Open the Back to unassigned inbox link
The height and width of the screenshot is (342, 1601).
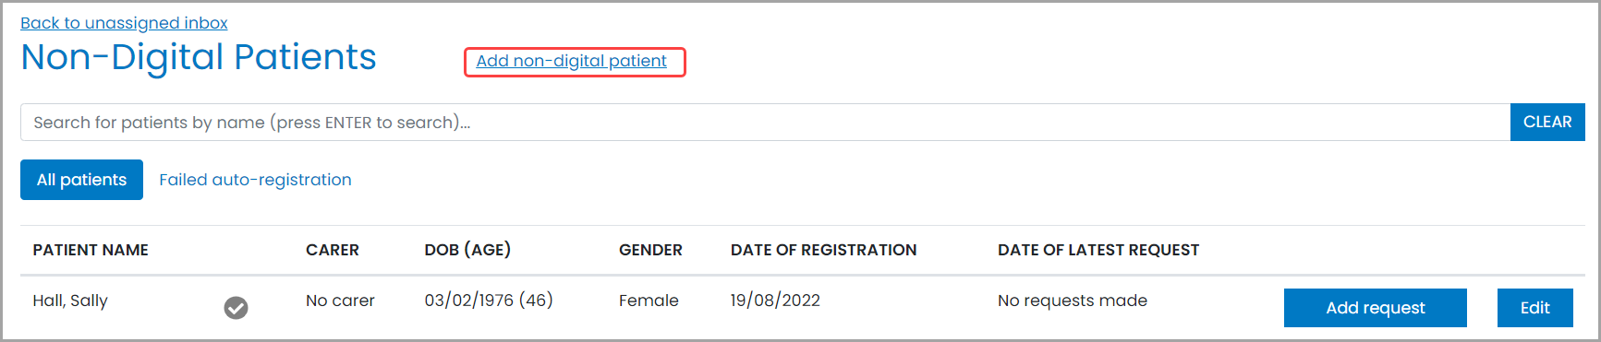coord(124,23)
